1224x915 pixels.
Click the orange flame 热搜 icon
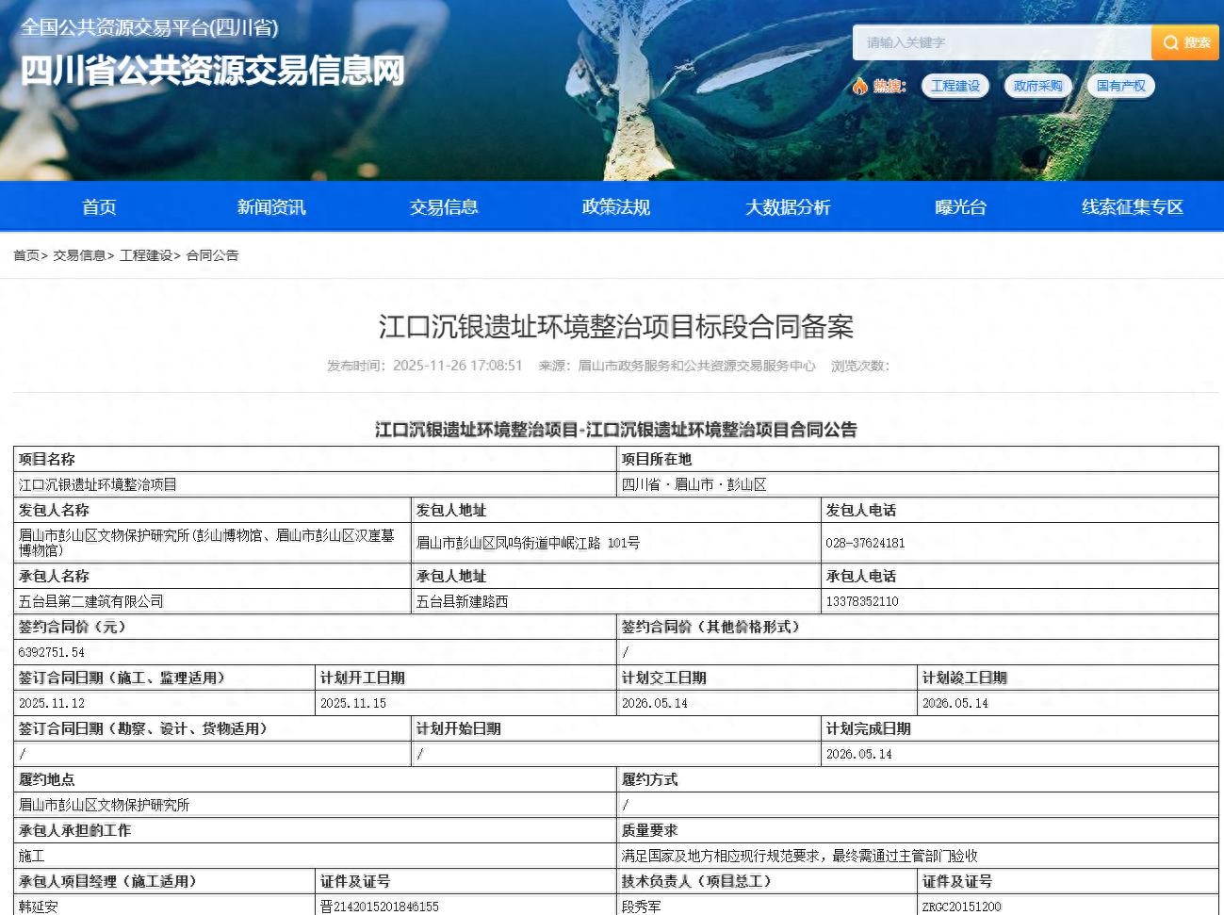point(858,86)
